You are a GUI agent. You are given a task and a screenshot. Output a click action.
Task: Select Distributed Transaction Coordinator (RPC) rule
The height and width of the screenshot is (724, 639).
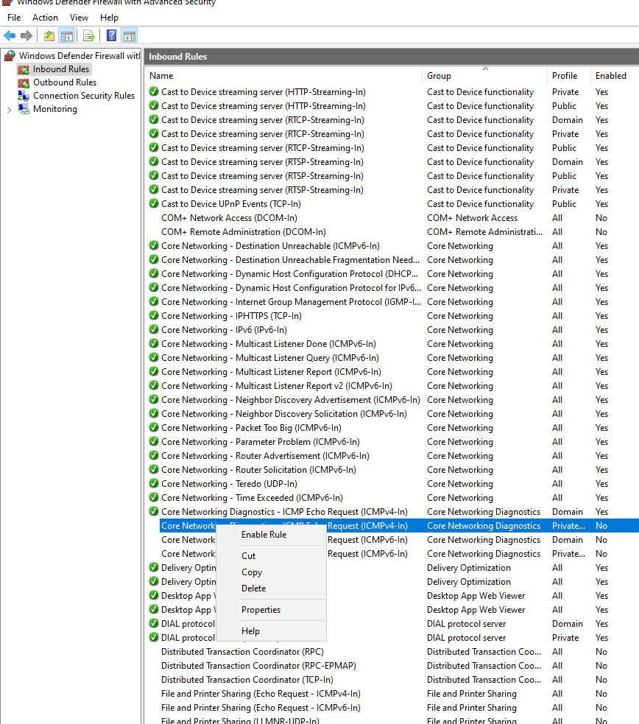click(x=242, y=652)
